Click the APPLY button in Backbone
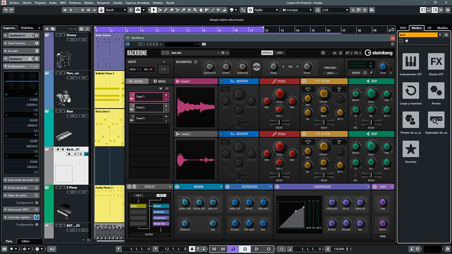This screenshot has width=452, height=254. pyautogui.click(x=330, y=73)
